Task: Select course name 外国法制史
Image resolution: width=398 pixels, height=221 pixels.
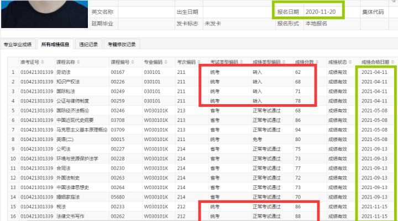Action: [x=68, y=178]
